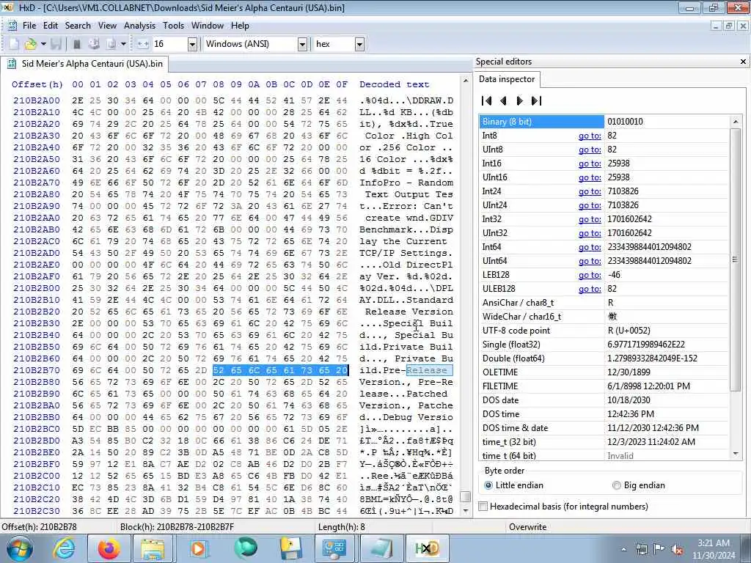The image size is (751, 563).
Task: Expand the Open file dropdown arrow
Action: point(43,44)
